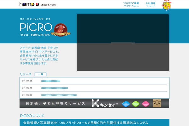Screen dimensions: 189x126
Task: Click the green Kinsei tag icon
Action: pos(135,104)
